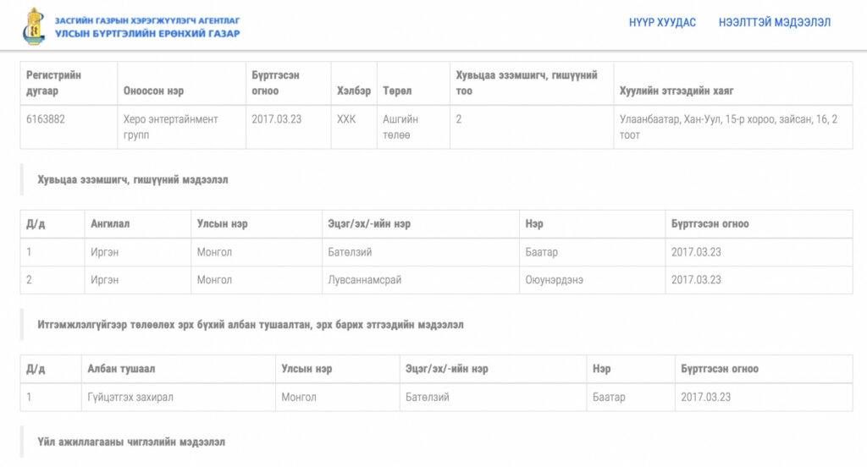Click the Албан тушаал column header

click(x=121, y=369)
